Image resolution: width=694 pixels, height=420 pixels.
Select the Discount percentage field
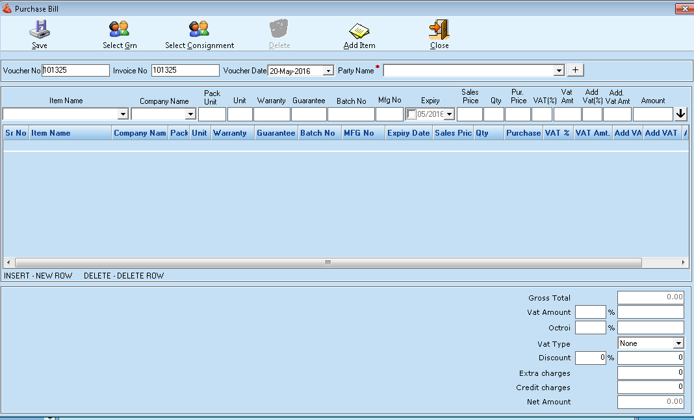tap(590, 358)
